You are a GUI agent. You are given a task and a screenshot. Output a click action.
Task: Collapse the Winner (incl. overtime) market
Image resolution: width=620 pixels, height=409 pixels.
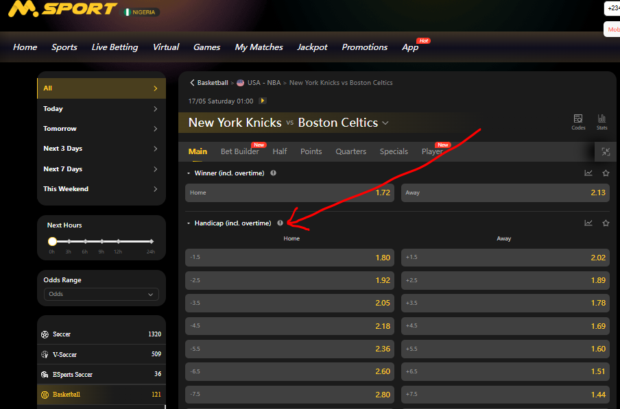(x=189, y=173)
